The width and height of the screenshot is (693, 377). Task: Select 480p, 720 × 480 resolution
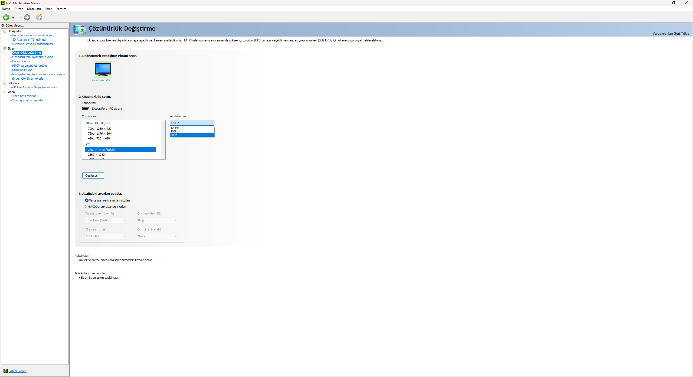[x=120, y=138]
